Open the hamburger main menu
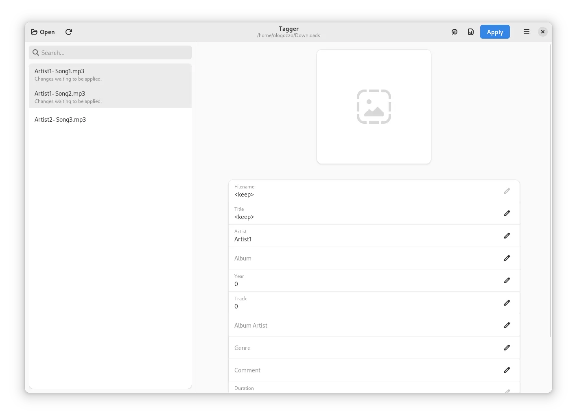The height and width of the screenshot is (420, 577). click(526, 32)
